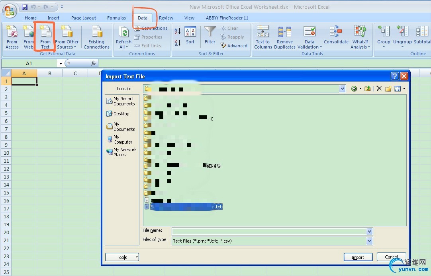Click the Undo arrow in Quick Access
Screen dimensions: 431x276
click(x=33, y=7)
